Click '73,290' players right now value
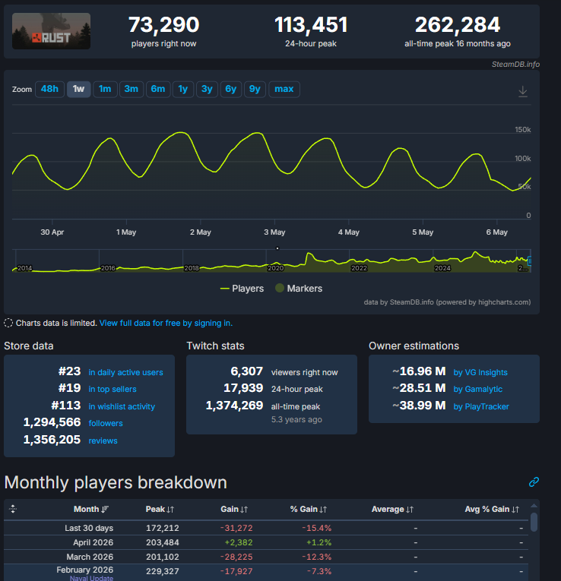 pyautogui.click(x=164, y=25)
